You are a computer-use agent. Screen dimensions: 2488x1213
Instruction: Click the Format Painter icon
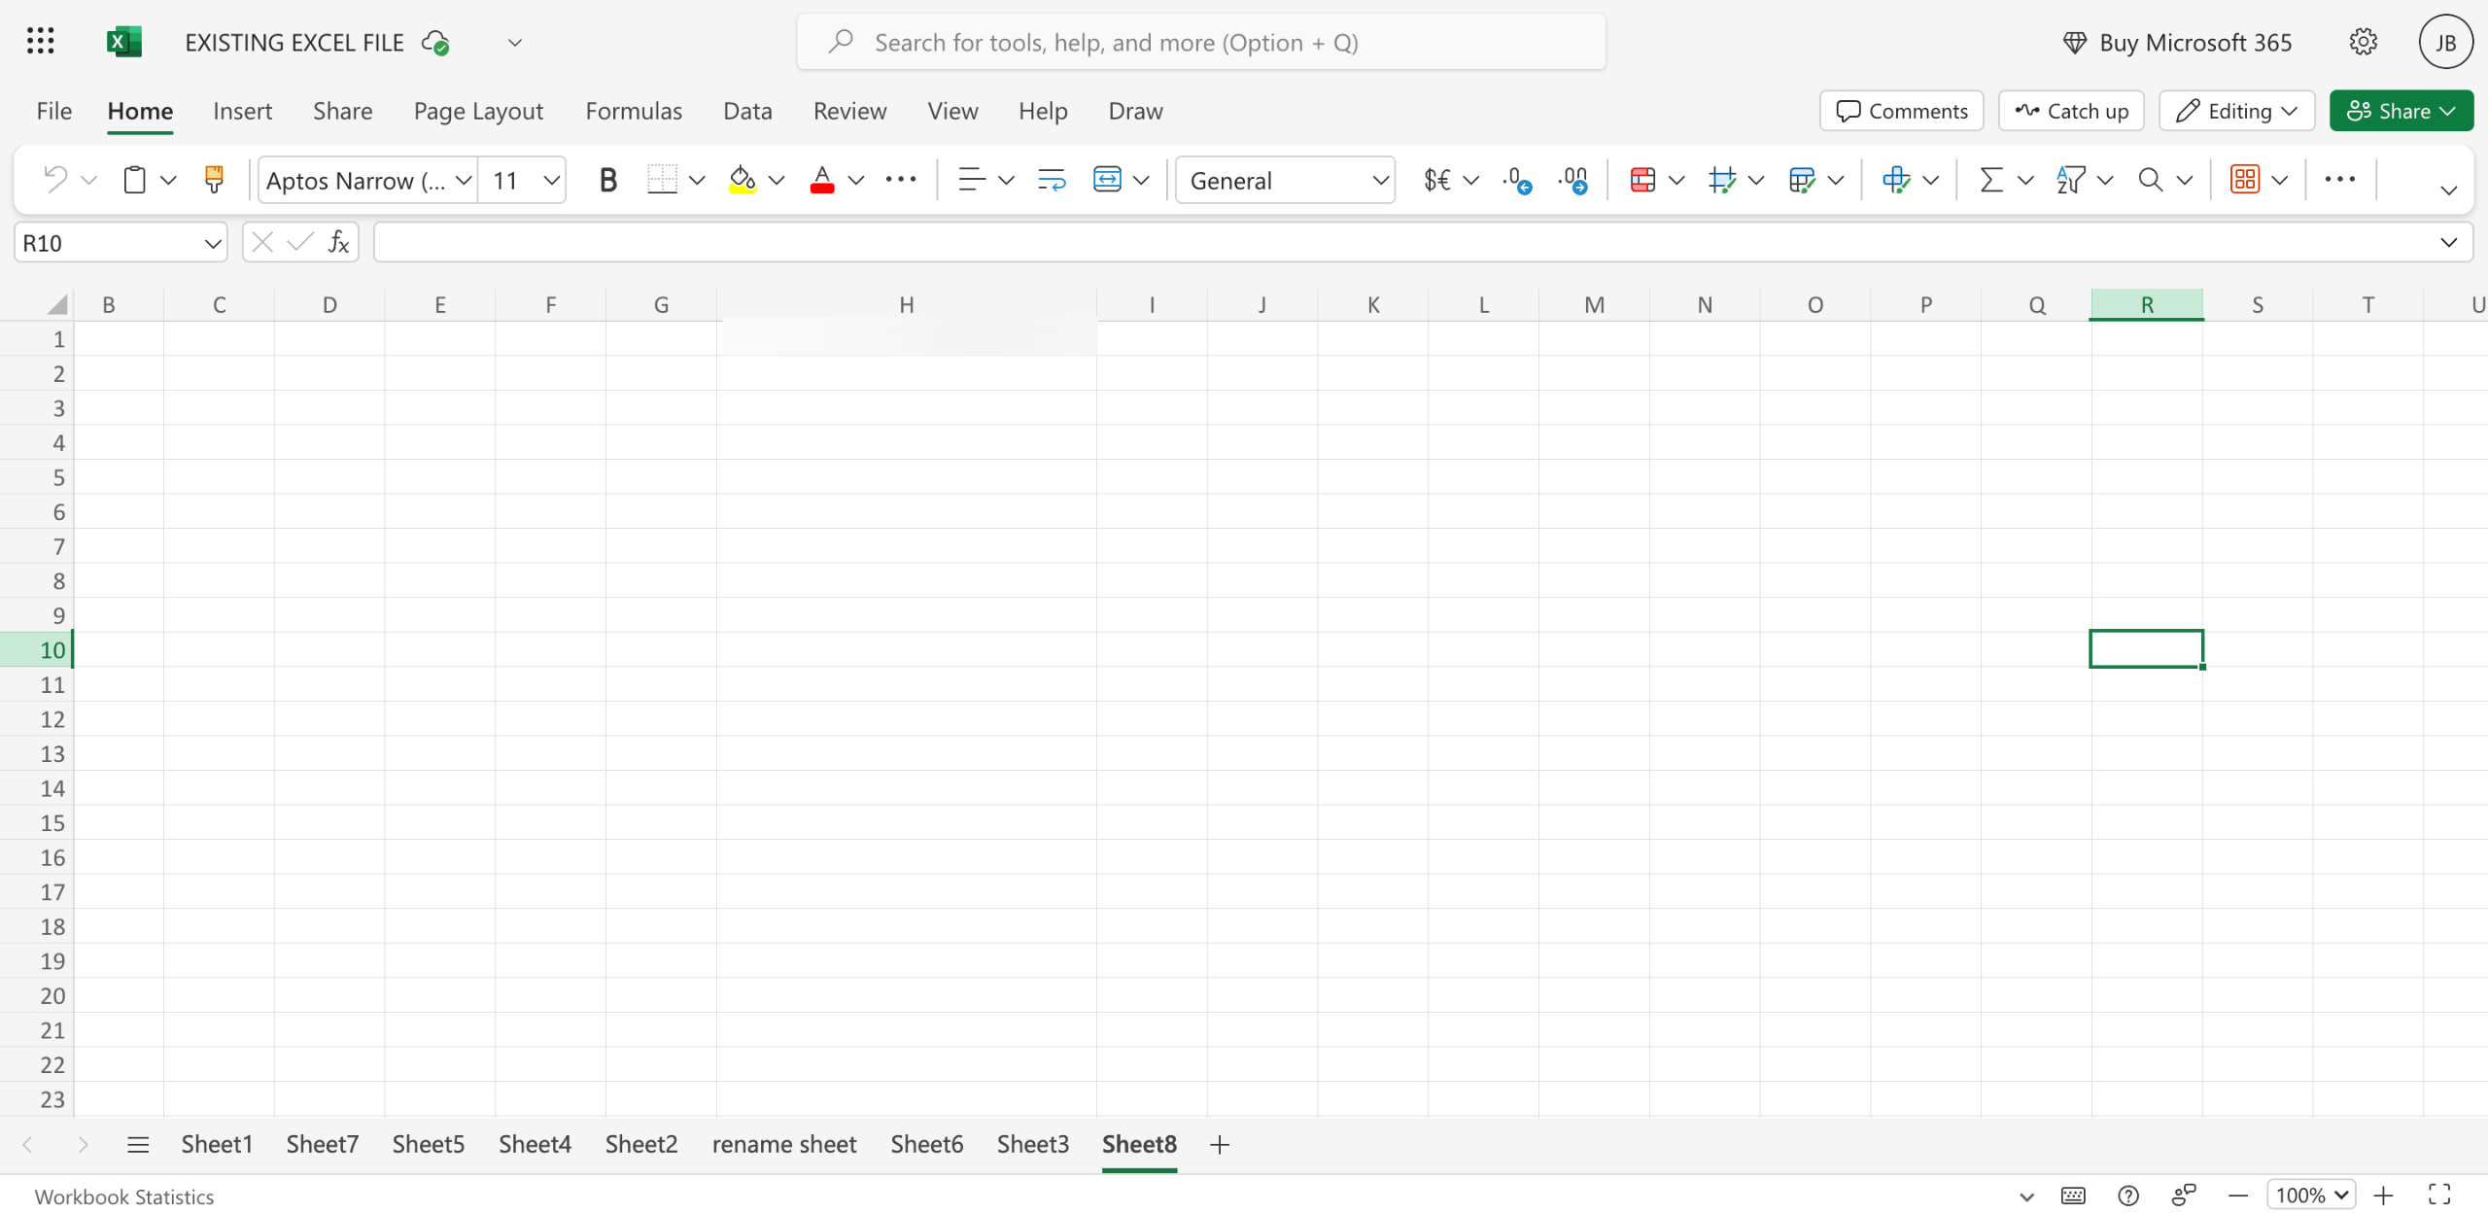[x=214, y=180]
